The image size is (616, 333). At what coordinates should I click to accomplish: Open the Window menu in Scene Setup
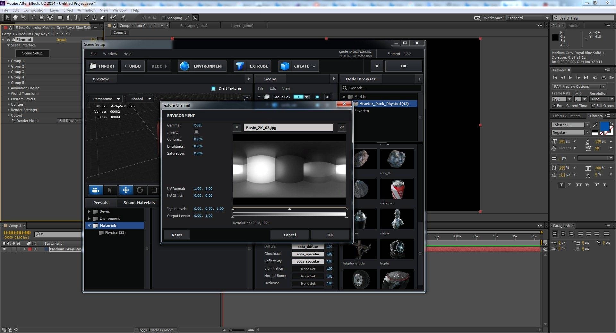point(110,54)
